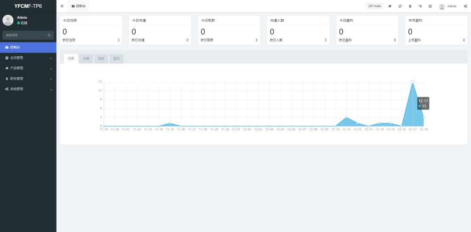Click the search magnifier icon in sidebar

(x=49, y=35)
